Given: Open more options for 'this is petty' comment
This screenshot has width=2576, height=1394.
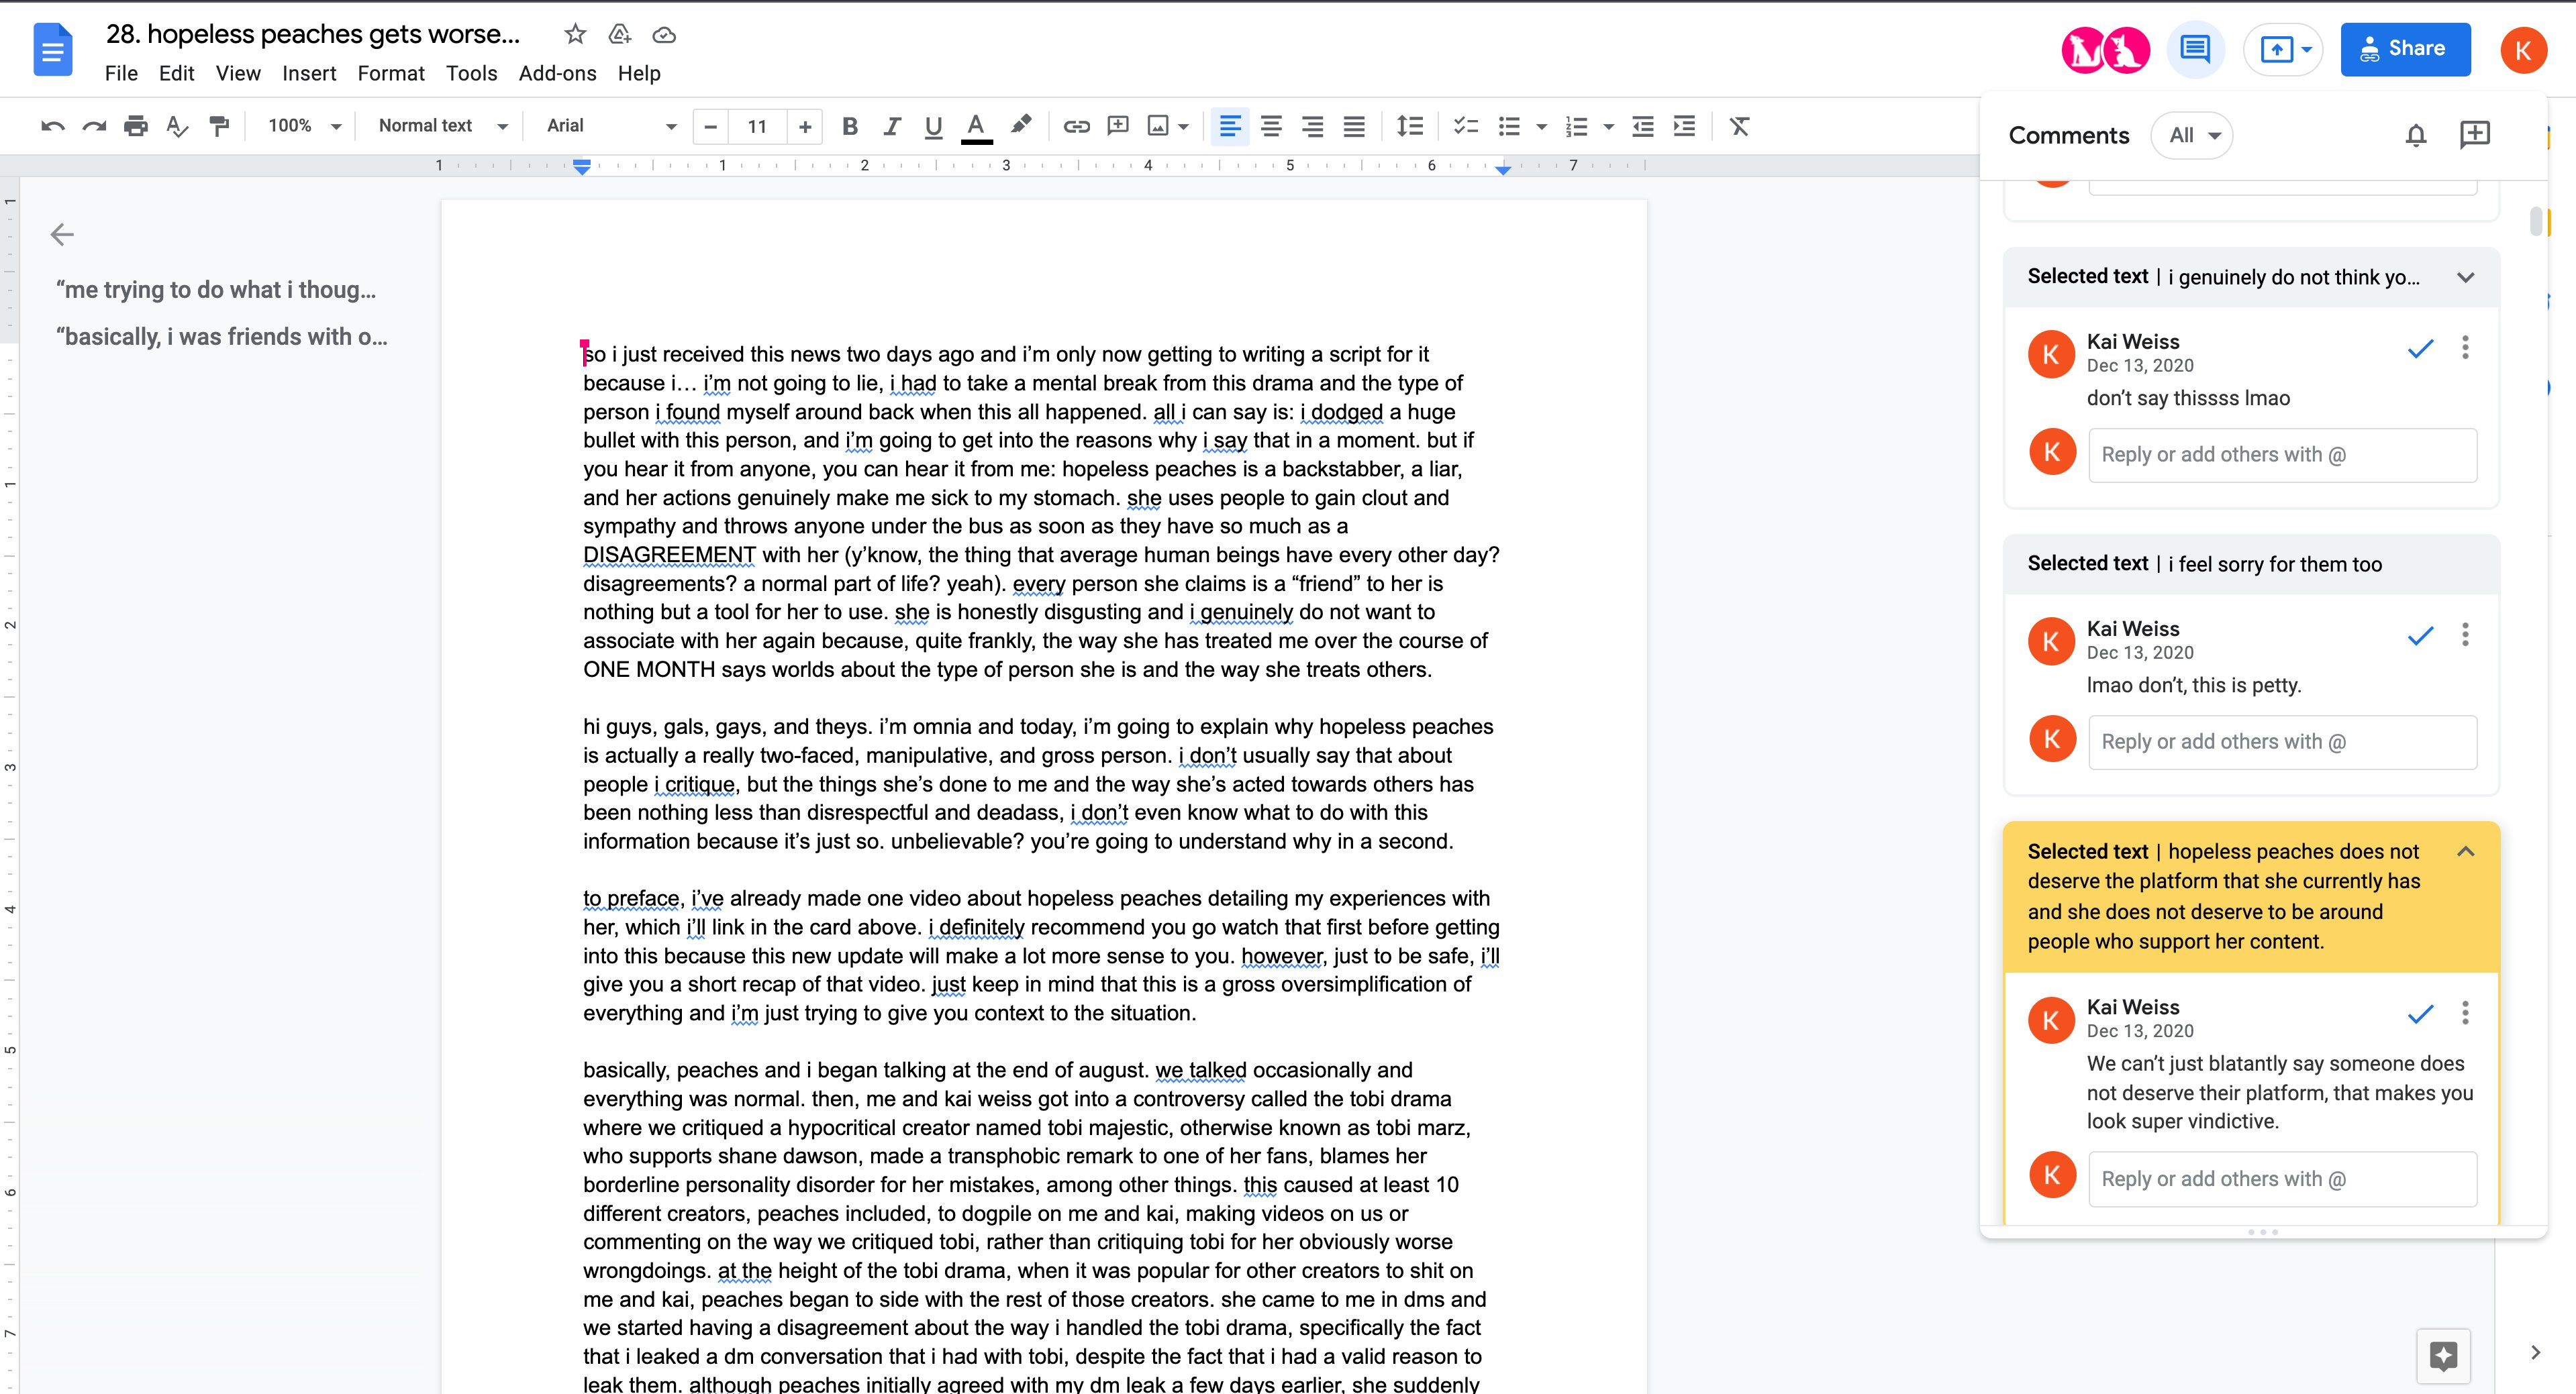Looking at the screenshot, I should tap(2465, 635).
